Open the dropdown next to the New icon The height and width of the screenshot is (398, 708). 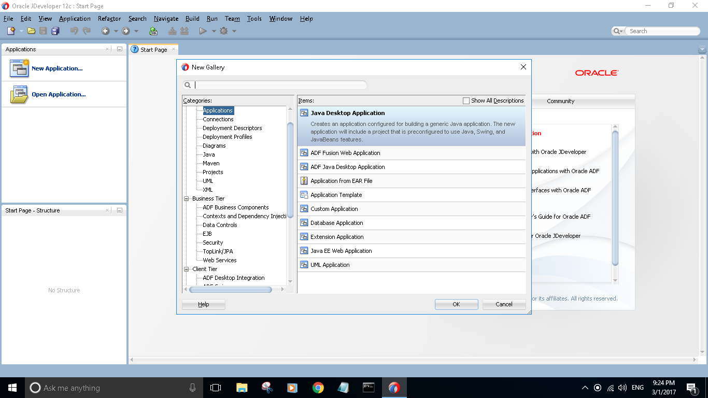point(21,31)
